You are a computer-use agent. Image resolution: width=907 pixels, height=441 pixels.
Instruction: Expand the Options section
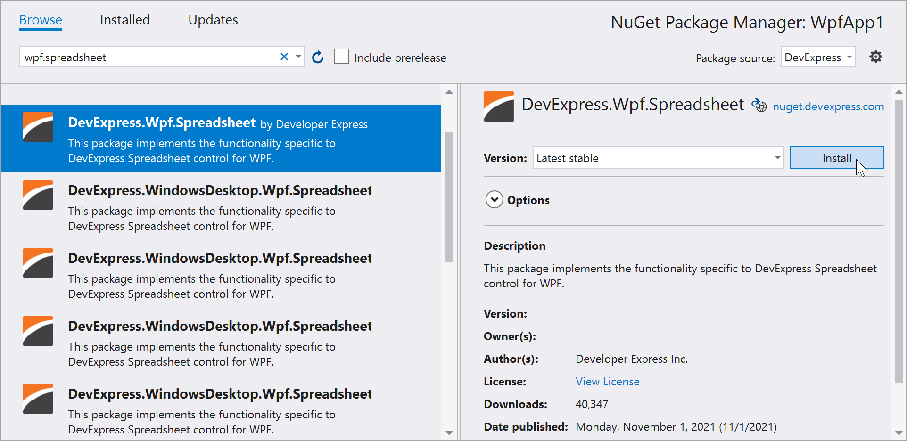494,200
